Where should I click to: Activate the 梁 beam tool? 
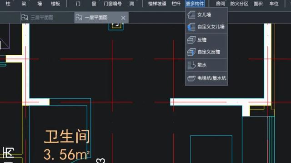(24, 3)
